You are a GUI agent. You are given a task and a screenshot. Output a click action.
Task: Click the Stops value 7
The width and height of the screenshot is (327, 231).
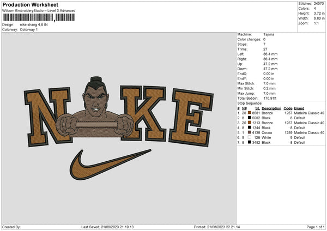click(x=264, y=44)
